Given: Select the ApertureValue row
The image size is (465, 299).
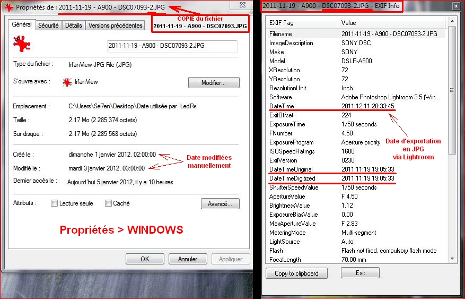Looking at the screenshot, I should click(356, 197).
